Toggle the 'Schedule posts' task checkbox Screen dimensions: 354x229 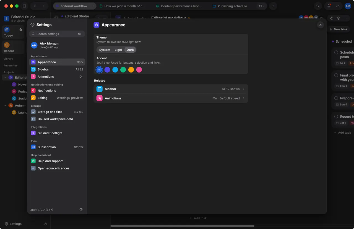[336, 52]
